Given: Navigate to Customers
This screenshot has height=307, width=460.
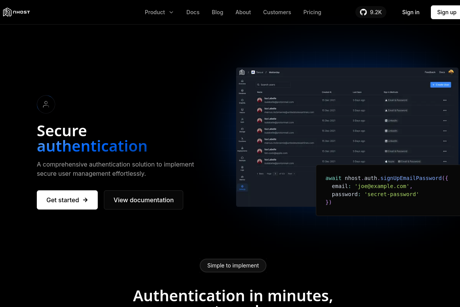Looking at the screenshot, I should pyautogui.click(x=277, y=12).
